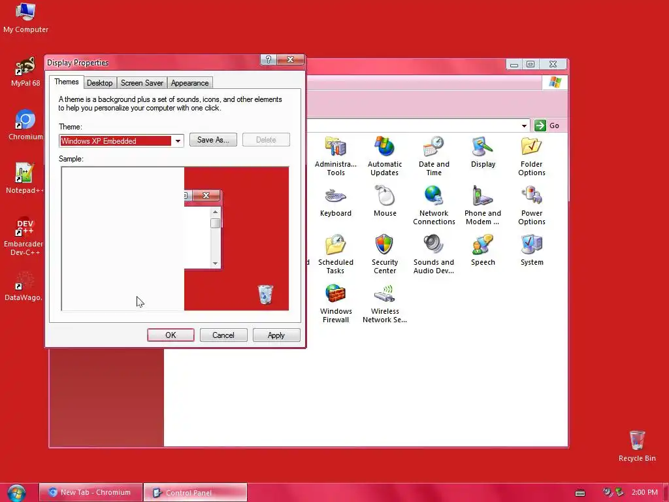Click the on-screen keyboard tray icon
The height and width of the screenshot is (502, 669).
pyautogui.click(x=580, y=493)
